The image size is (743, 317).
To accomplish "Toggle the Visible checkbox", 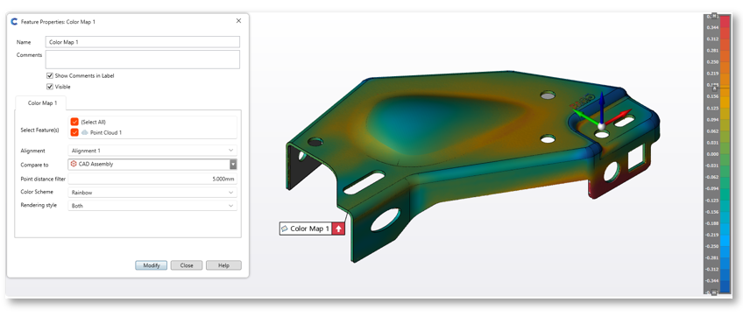I will [x=49, y=87].
